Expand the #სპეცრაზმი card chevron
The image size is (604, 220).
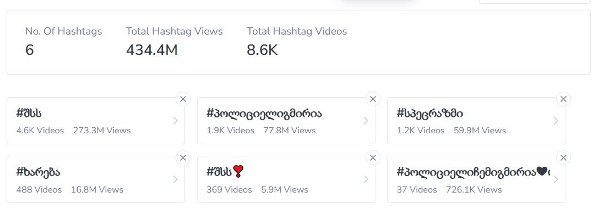point(556,121)
